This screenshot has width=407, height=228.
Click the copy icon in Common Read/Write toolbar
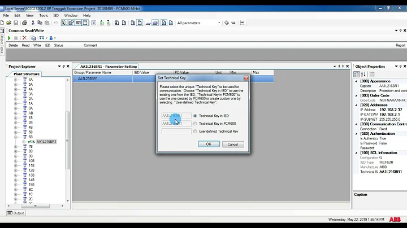pyautogui.click(x=33, y=38)
